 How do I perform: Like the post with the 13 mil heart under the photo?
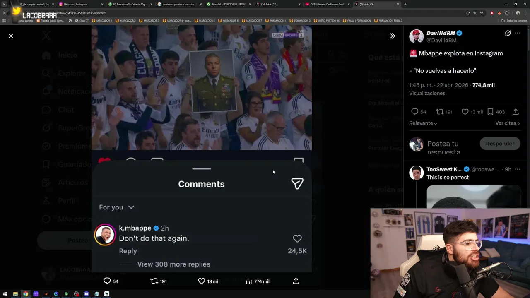click(x=208, y=281)
